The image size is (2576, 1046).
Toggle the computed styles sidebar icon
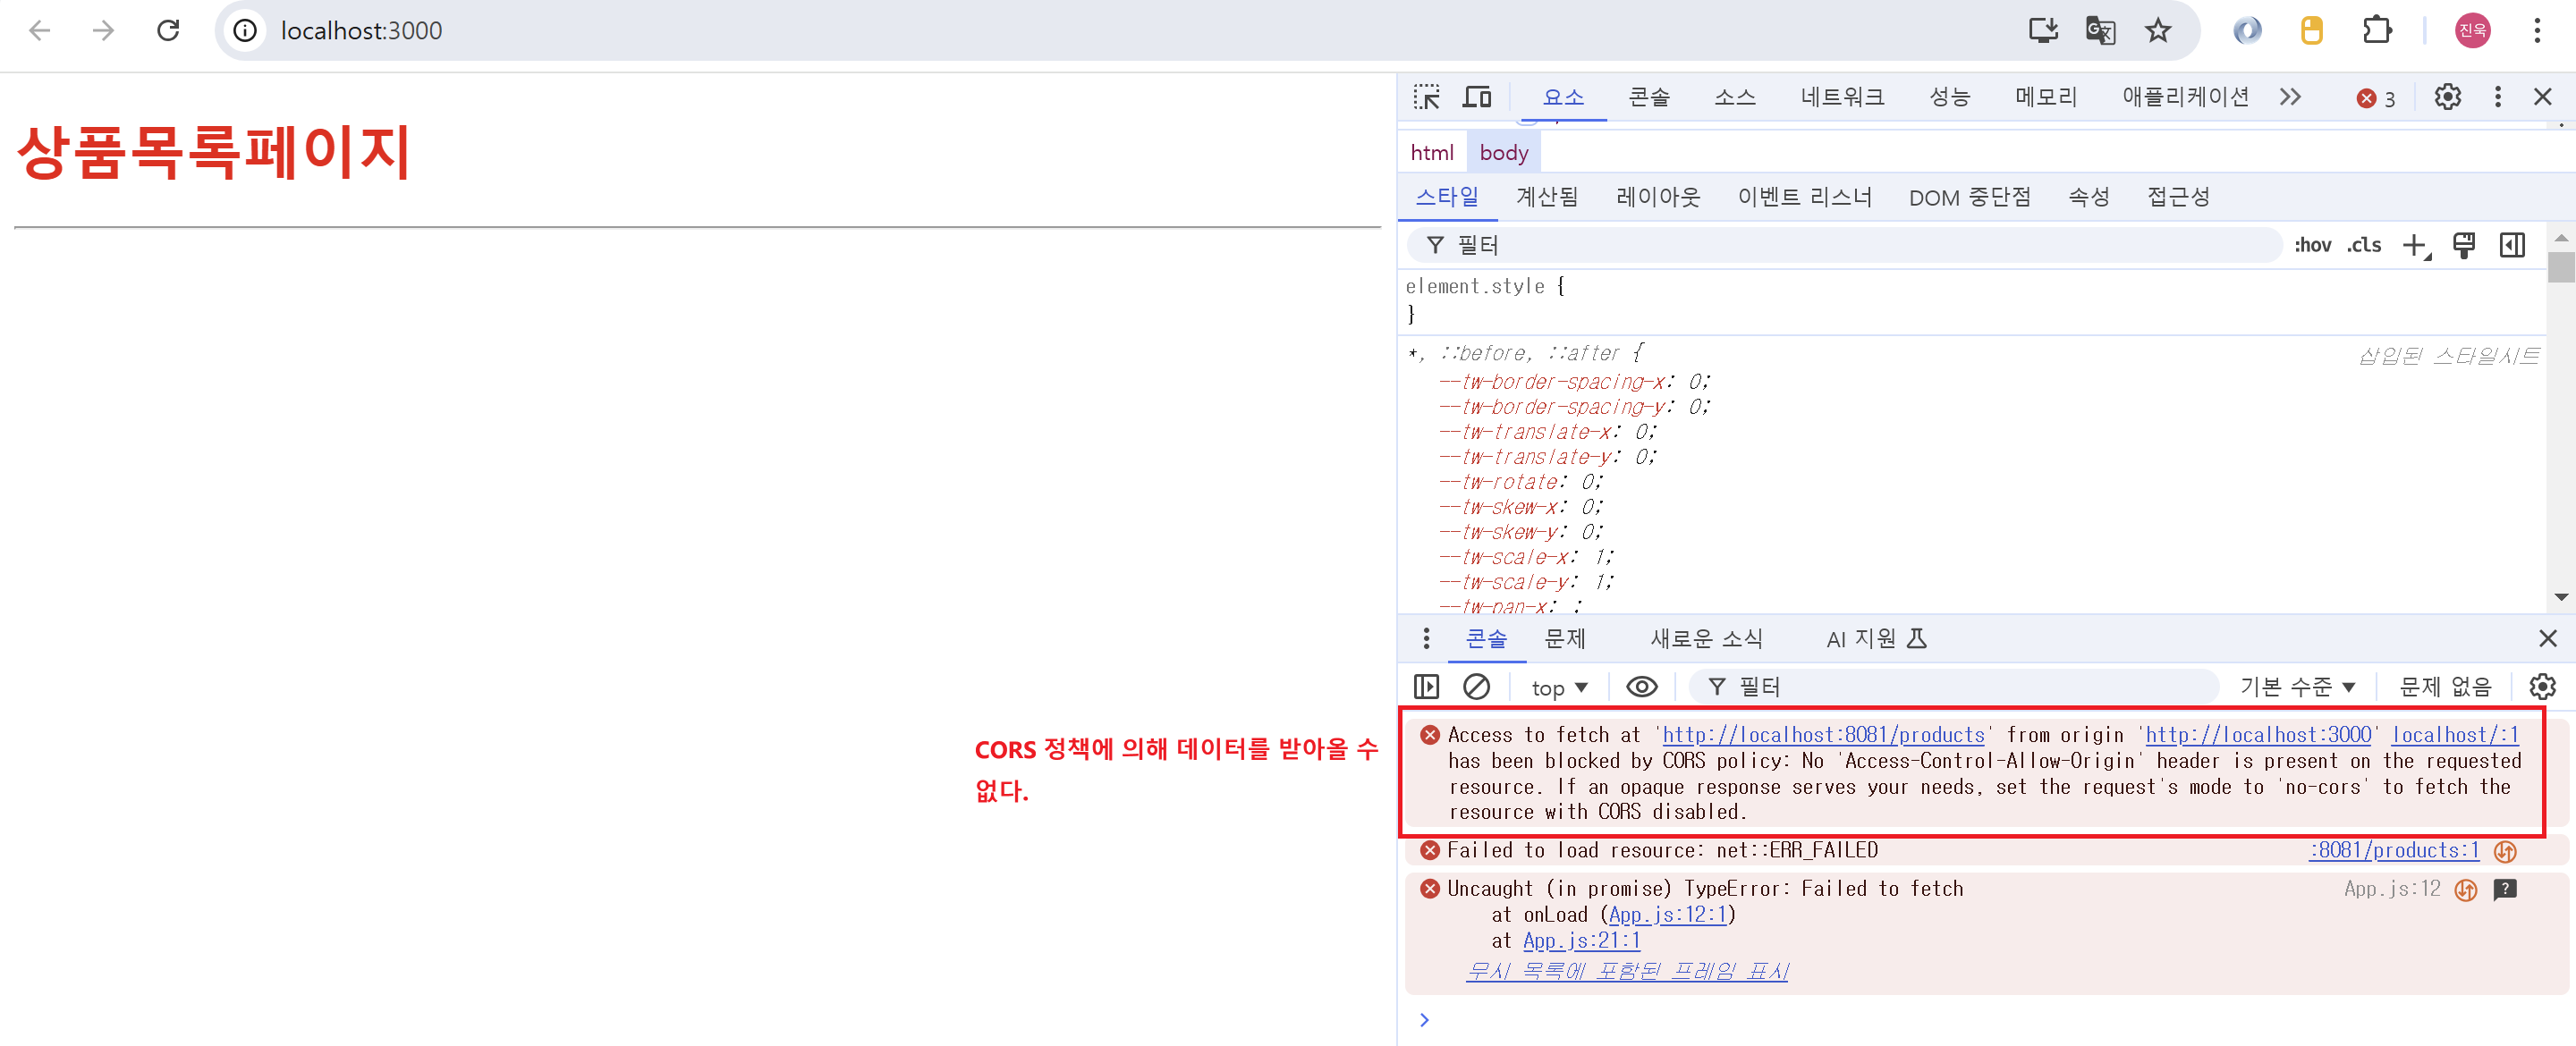coord(2512,245)
